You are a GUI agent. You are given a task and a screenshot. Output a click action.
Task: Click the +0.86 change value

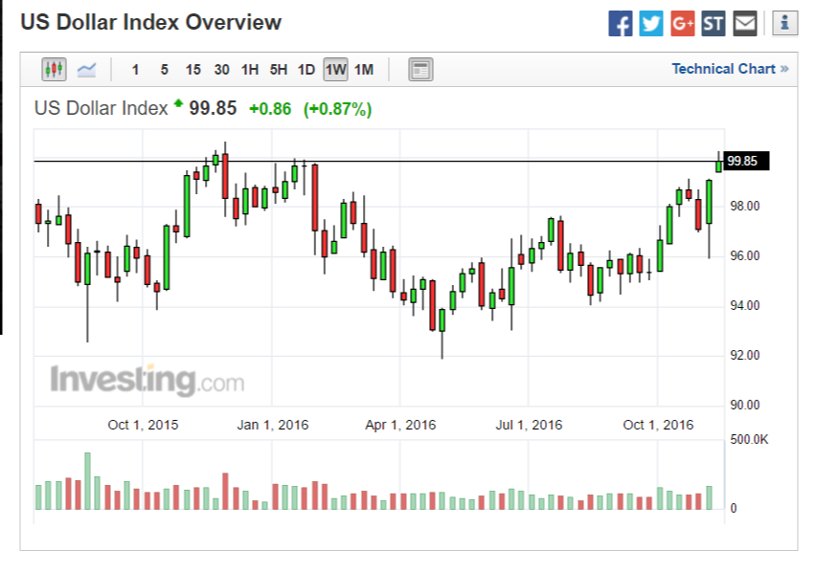(x=270, y=109)
